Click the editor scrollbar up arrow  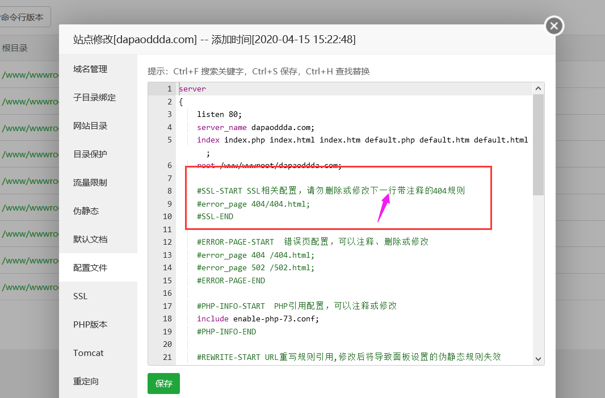(538, 89)
